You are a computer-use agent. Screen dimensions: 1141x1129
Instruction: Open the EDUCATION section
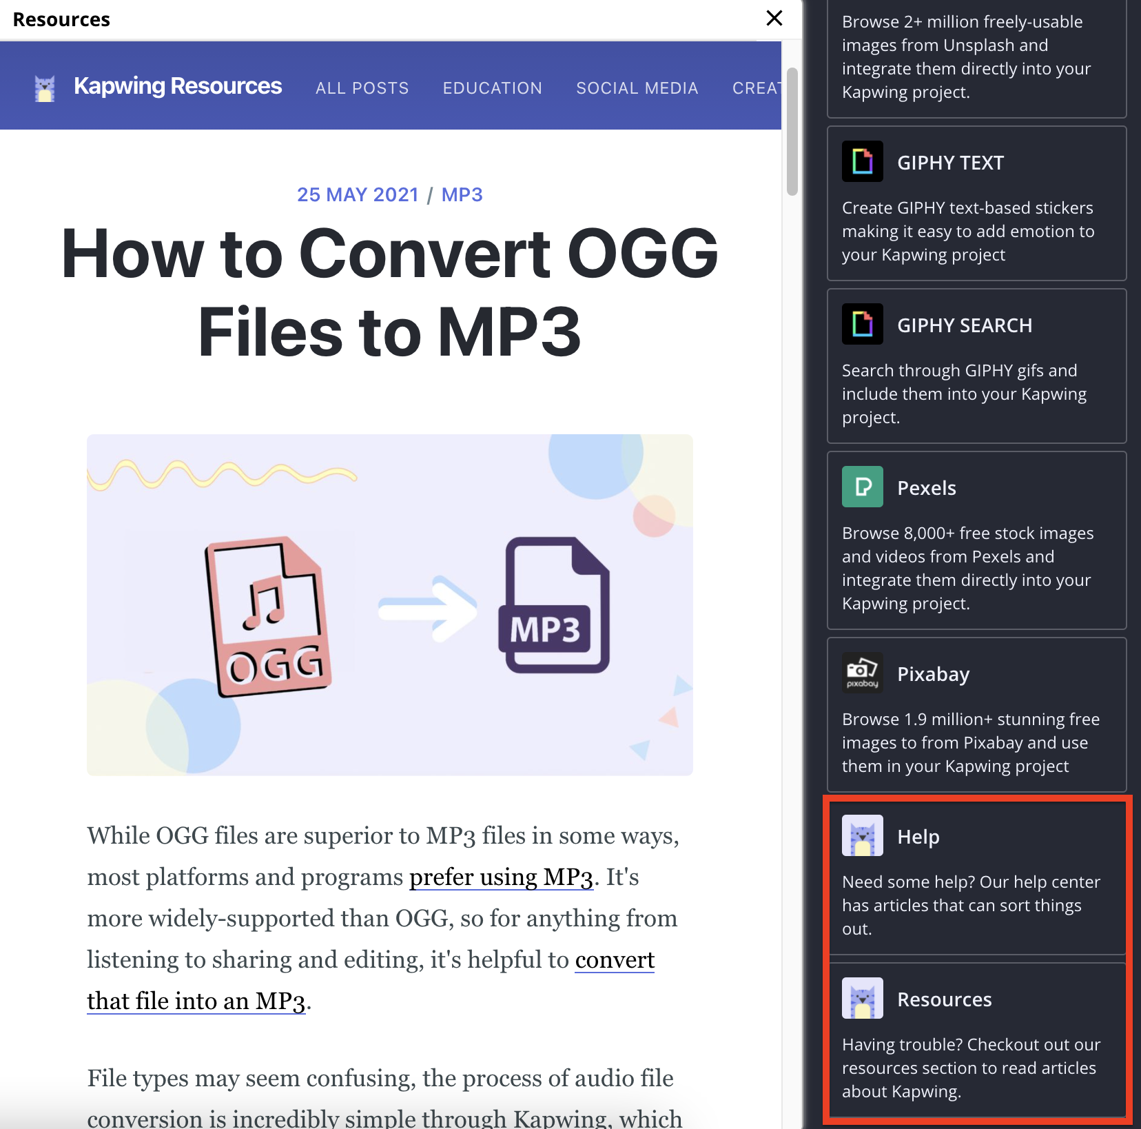click(492, 88)
